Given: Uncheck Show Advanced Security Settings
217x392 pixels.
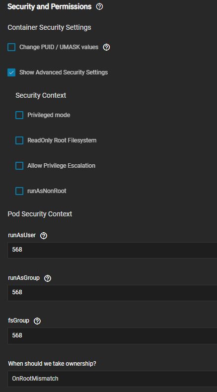Looking at the screenshot, I should click(11, 72).
